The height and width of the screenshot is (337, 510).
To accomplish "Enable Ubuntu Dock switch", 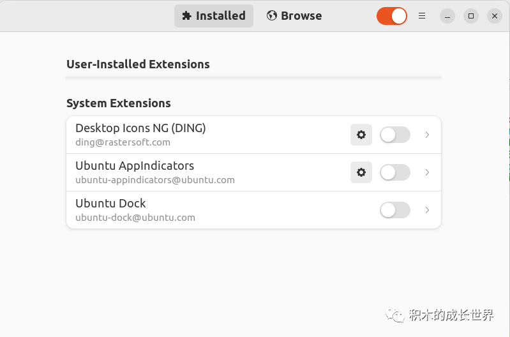I will point(395,210).
